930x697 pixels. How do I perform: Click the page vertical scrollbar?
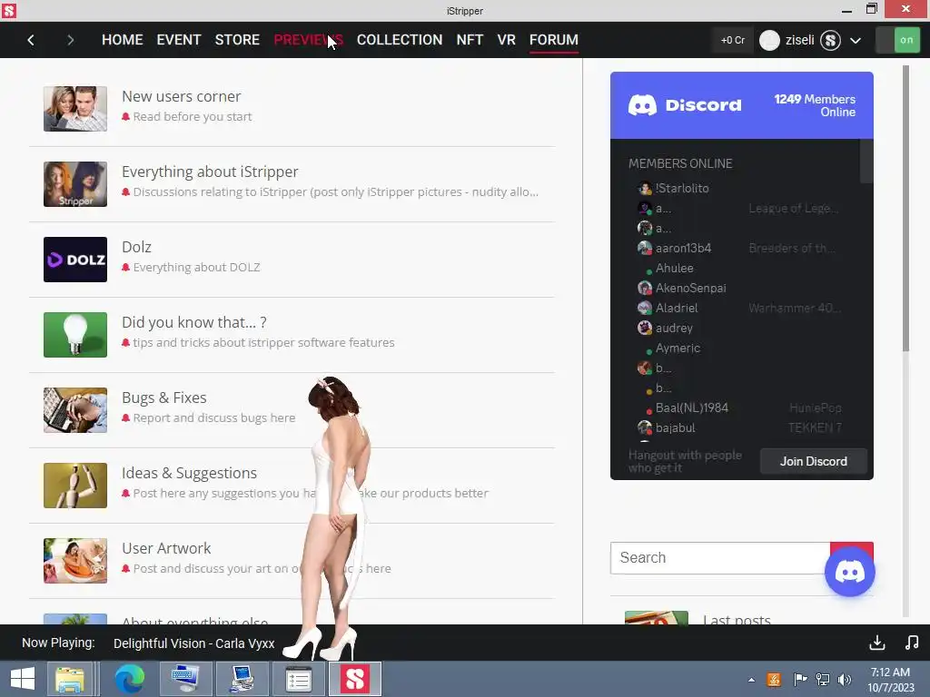pyautogui.click(x=905, y=208)
